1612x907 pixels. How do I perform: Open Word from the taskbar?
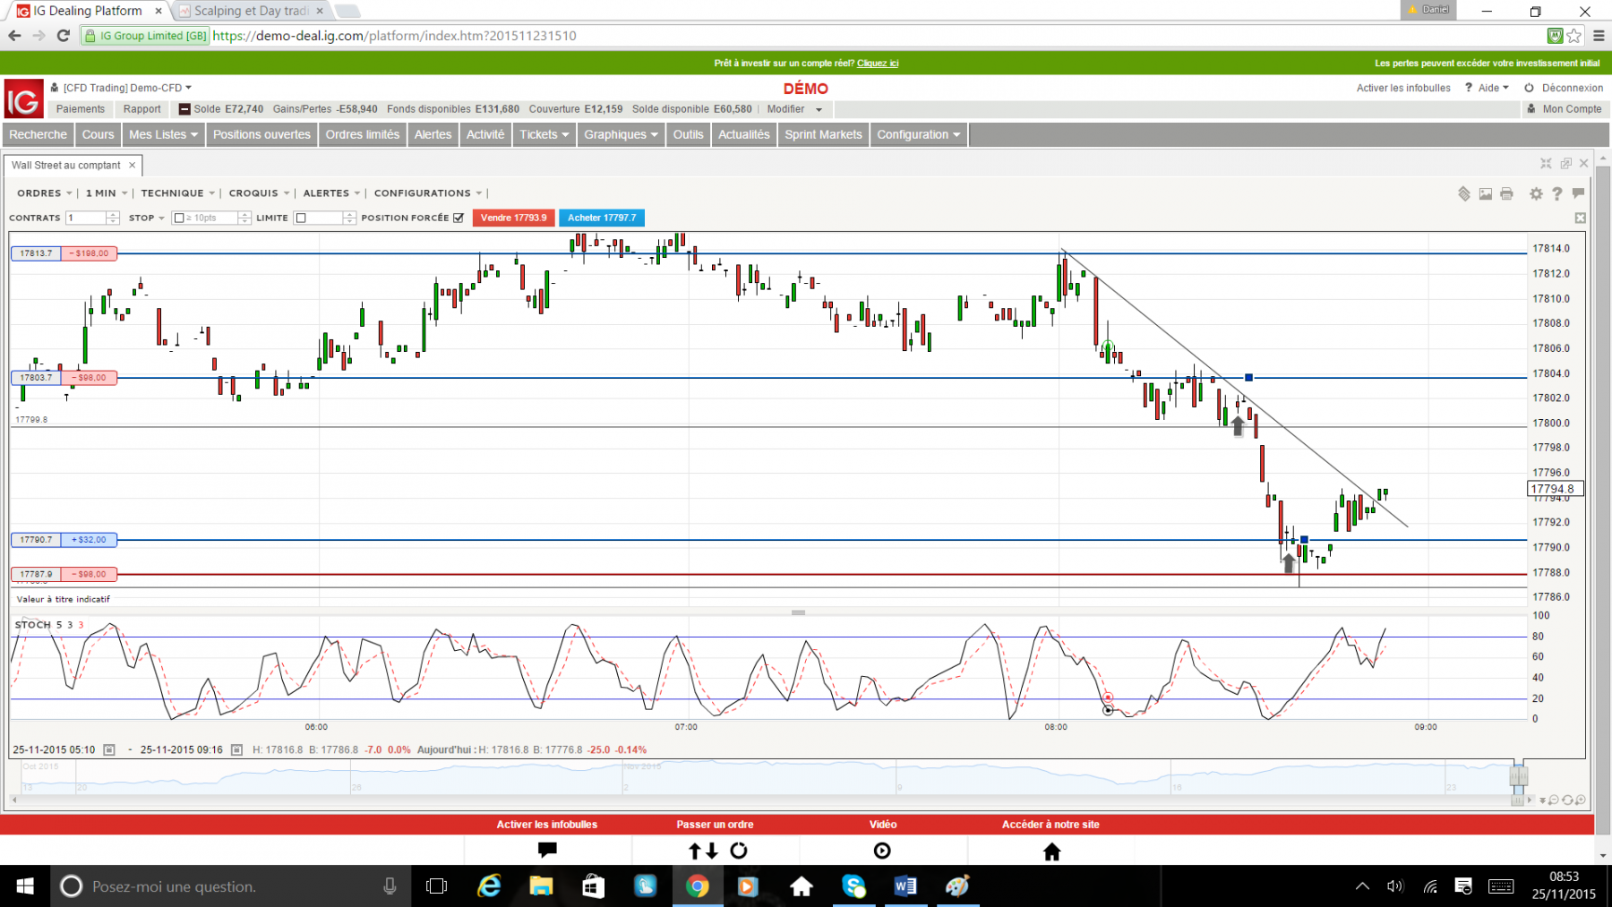[x=905, y=886]
